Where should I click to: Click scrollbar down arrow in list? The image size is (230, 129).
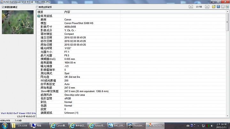point(227,116)
